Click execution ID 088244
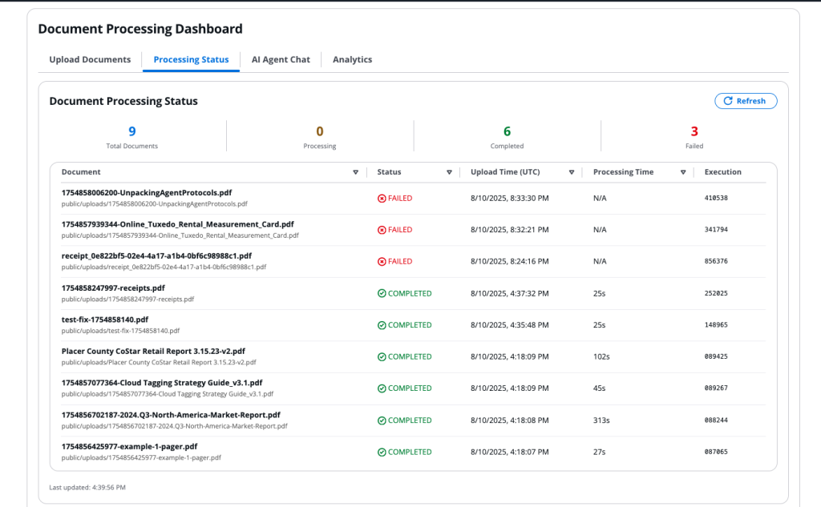821x507 pixels. click(716, 420)
